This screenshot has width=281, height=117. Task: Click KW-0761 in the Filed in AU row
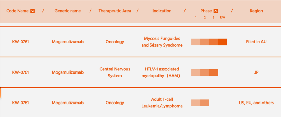point(21,42)
